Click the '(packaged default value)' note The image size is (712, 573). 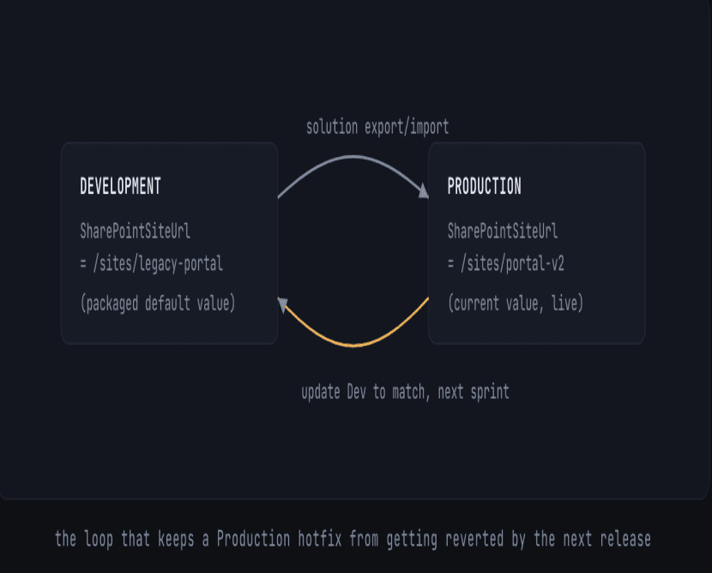[158, 304]
